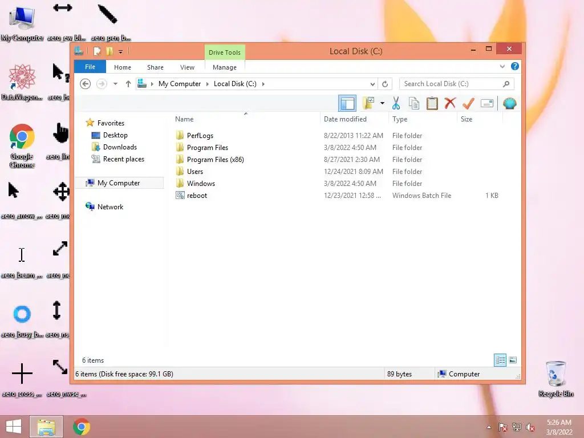Open Customize Quick Access Toolbar dropdown
This screenshot has height=438, width=584.
[121, 52]
